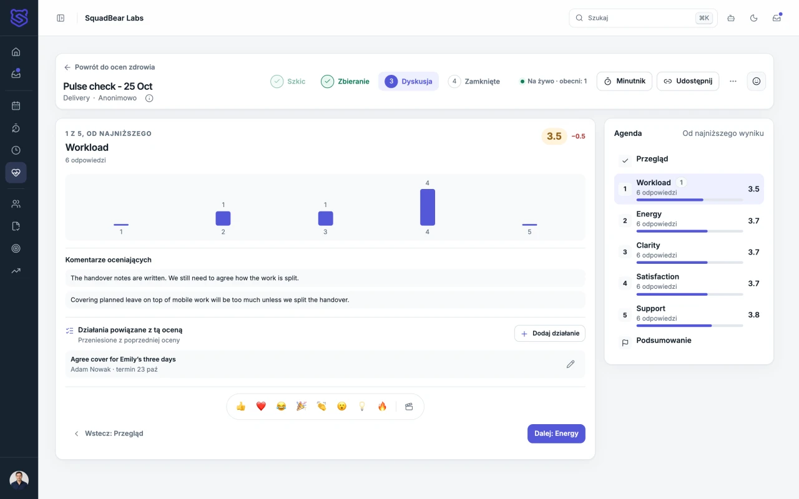The width and height of the screenshot is (799, 499).
Task: Go to the Zamknięte step
Action: click(474, 81)
